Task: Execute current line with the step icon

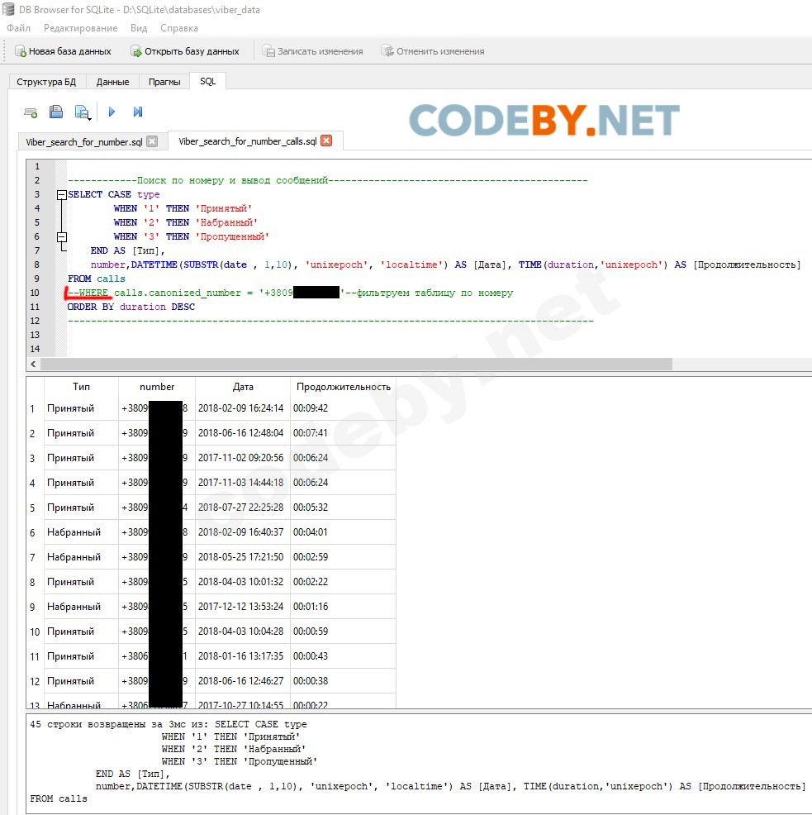Action: coord(138,112)
